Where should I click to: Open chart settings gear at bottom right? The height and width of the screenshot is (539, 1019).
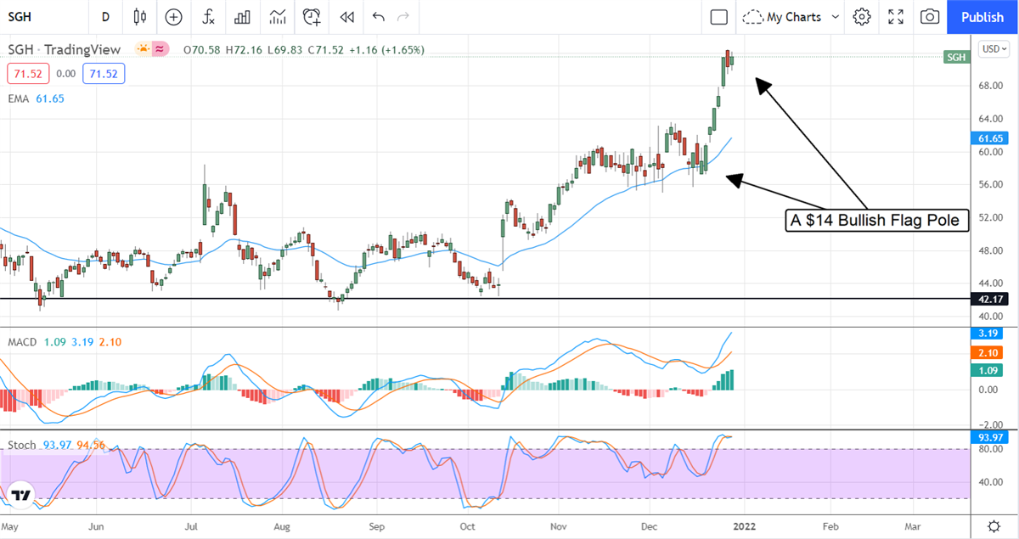[x=993, y=525]
